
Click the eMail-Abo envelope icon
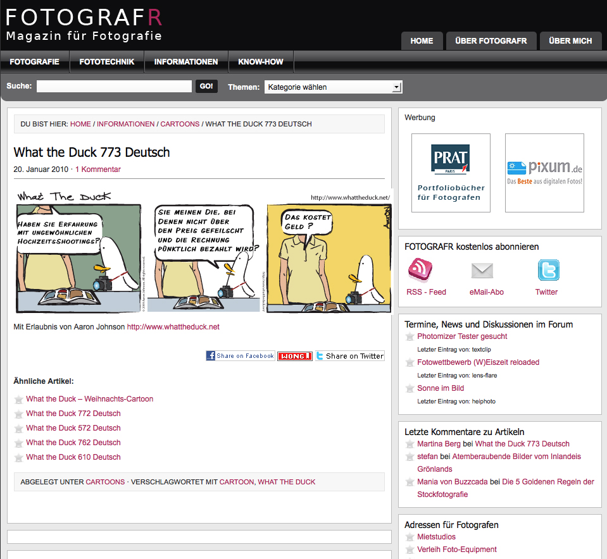point(482,271)
